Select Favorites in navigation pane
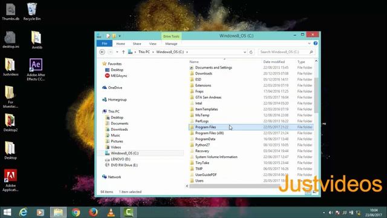The image size is (387, 218). tap(115, 64)
